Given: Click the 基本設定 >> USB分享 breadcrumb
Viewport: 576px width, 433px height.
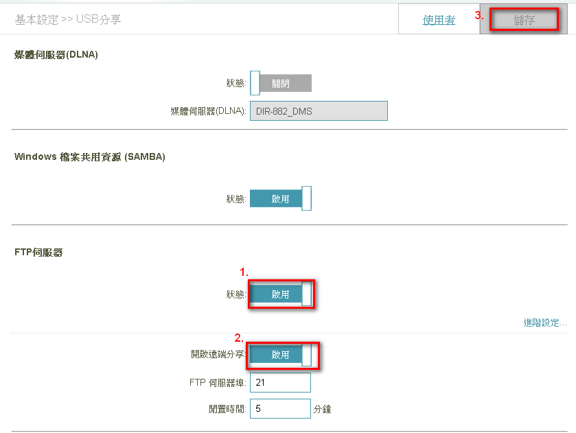Looking at the screenshot, I should [68, 20].
